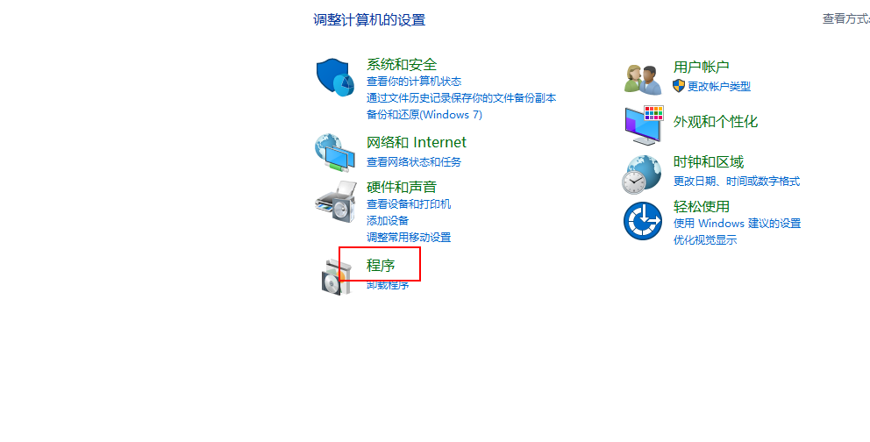Click 卸载程序 under Programs
The image size is (870, 442).
point(388,285)
